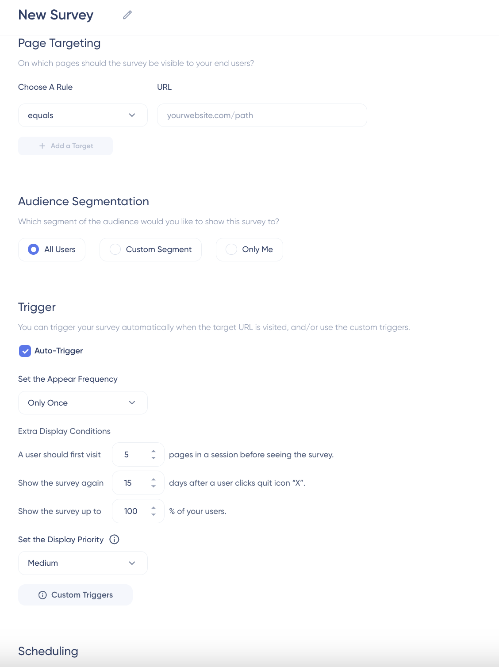Click 'A user should first visit' text

59,455
